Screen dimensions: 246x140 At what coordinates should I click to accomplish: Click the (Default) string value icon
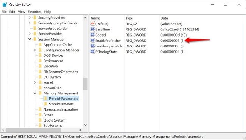(x=93, y=24)
